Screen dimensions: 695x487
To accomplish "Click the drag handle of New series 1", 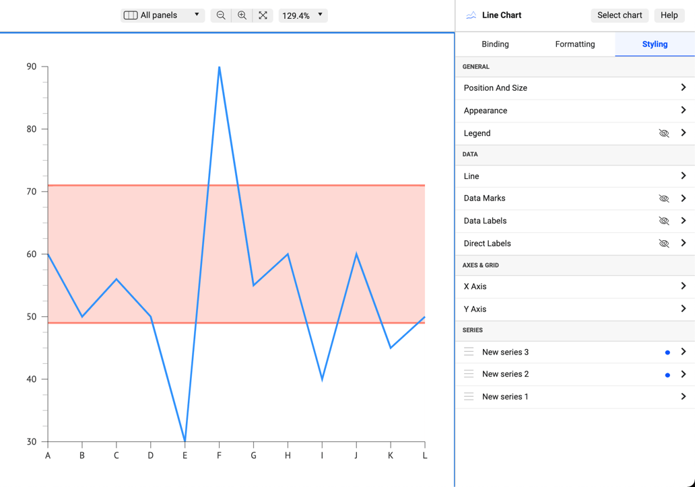I will tap(469, 396).
